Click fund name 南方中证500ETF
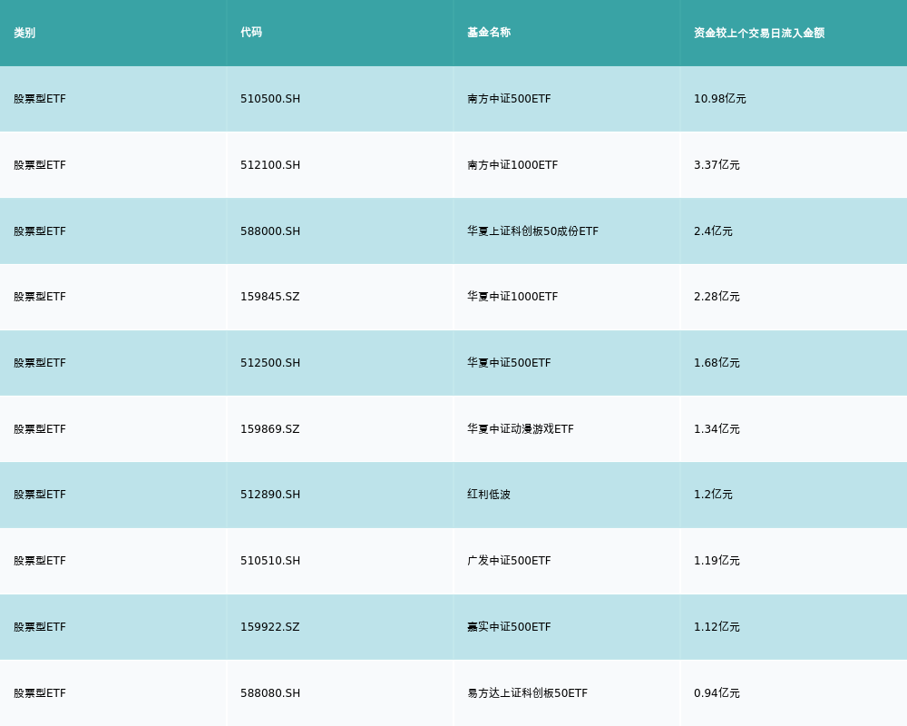Screen dimensions: 907x726 point(509,99)
